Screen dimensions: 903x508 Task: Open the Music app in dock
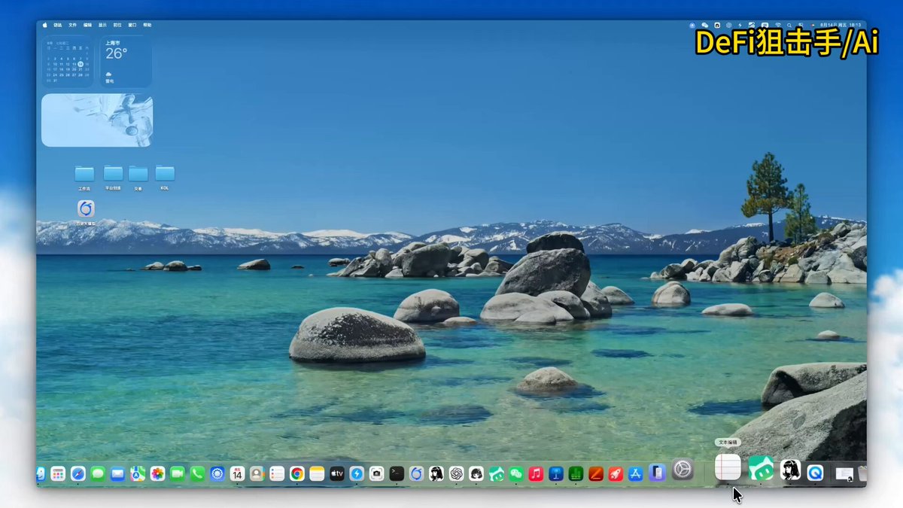[x=536, y=473]
